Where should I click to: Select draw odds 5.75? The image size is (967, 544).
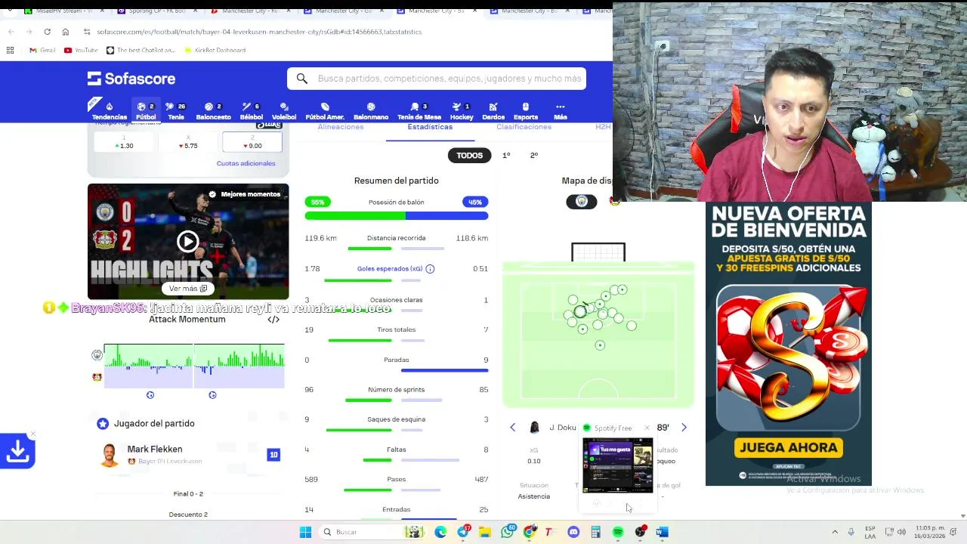click(188, 143)
